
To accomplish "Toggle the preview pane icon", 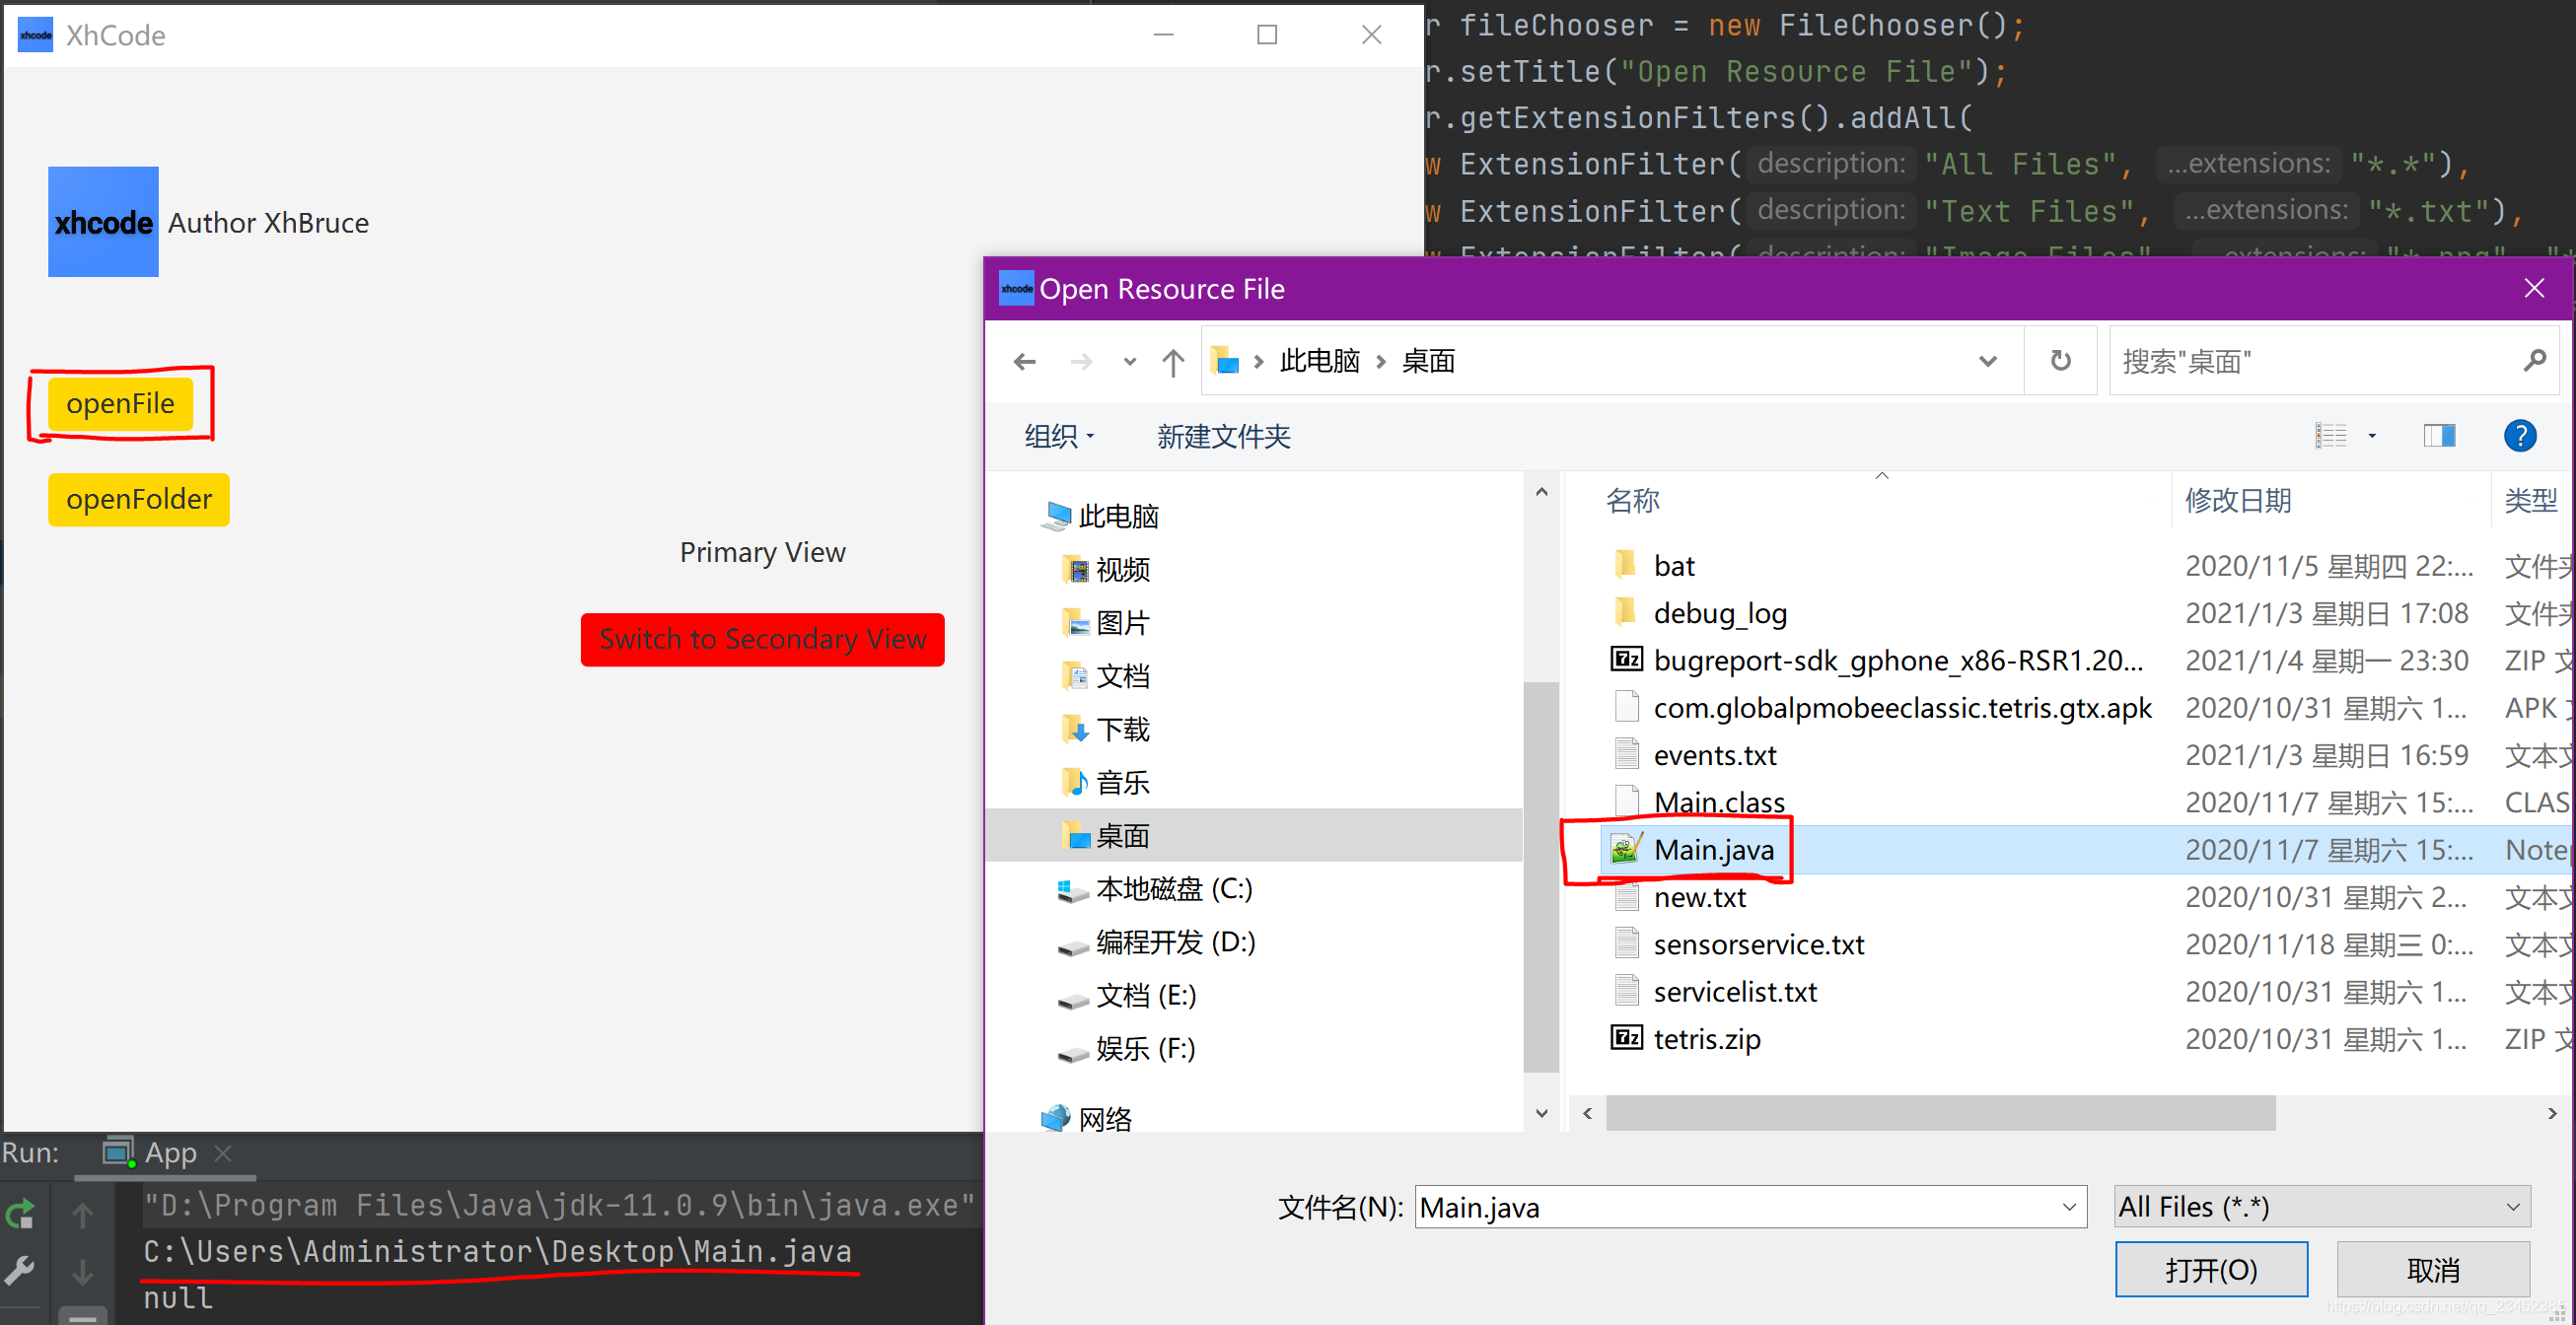I will coord(2438,436).
